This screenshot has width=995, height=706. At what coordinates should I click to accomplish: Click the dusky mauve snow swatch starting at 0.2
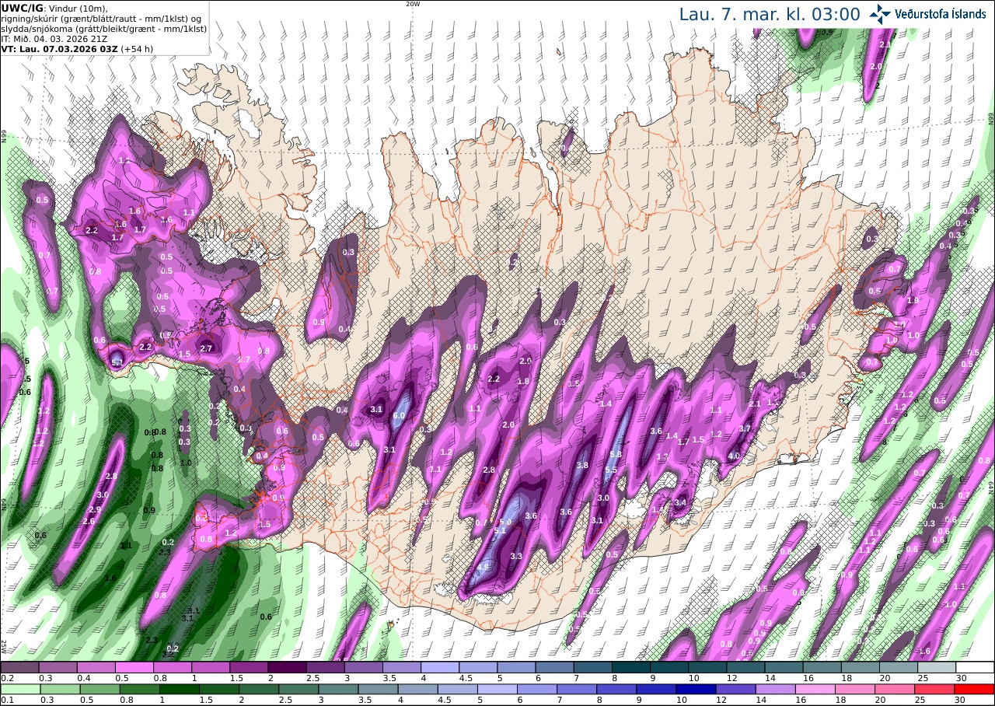(19, 667)
